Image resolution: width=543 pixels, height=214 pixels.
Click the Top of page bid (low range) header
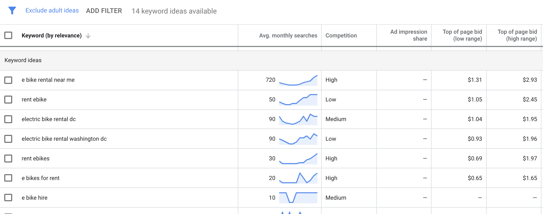[x=462, y=35]
